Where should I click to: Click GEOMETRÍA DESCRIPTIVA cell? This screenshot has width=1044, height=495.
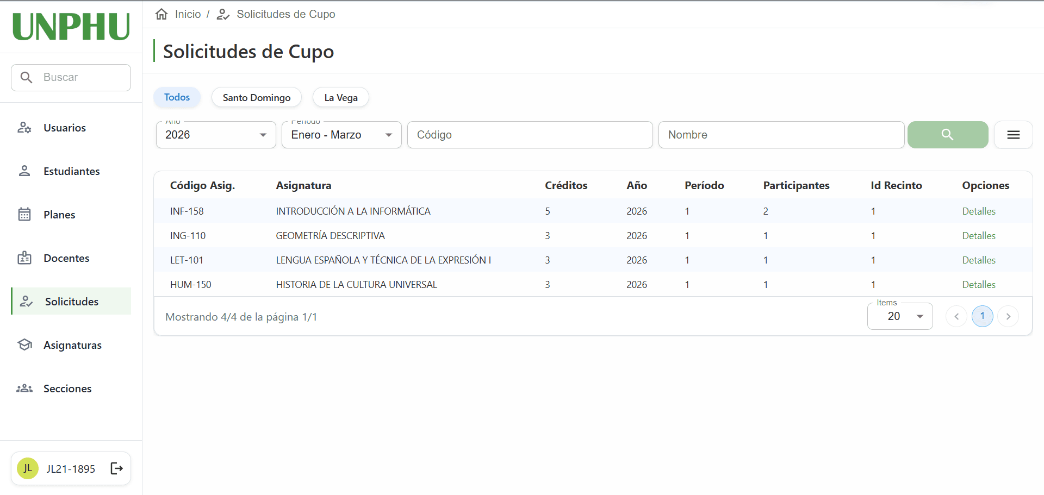tap(330, 235)
